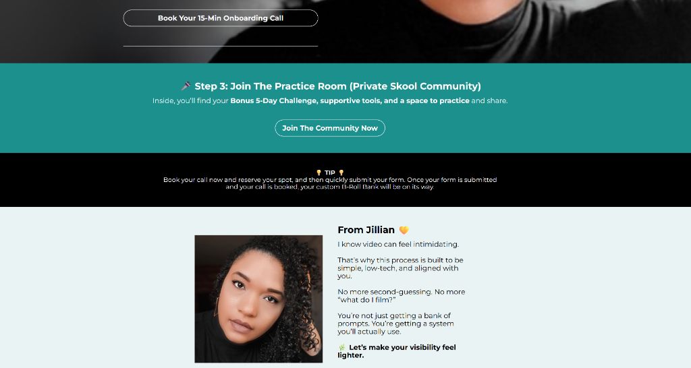Click the microphone emoji before Step 3
The width and height of the screenshot is (691, 368).
186,86
